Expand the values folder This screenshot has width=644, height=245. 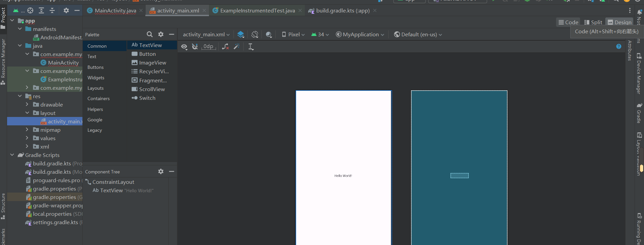pyautogui.click(x=27, y=138)
